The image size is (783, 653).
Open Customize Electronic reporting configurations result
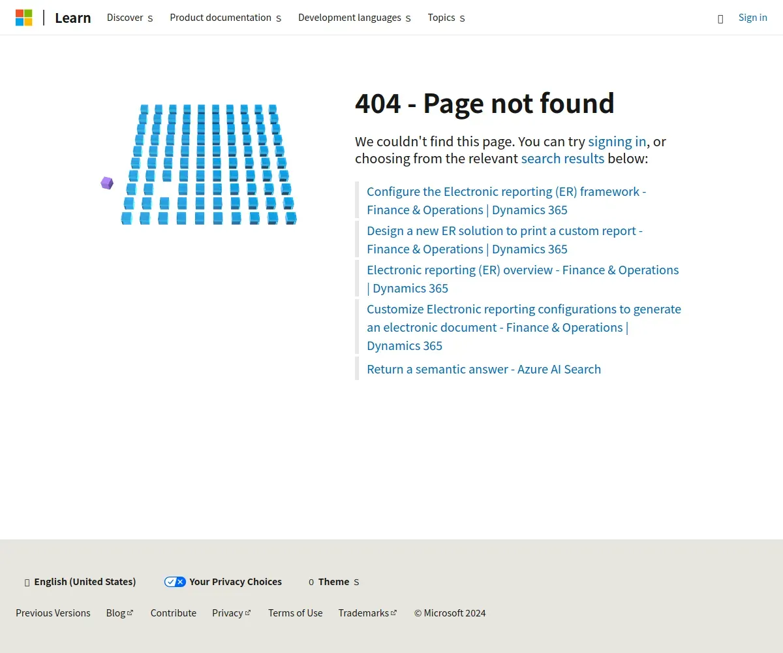[x=524, y=327]
